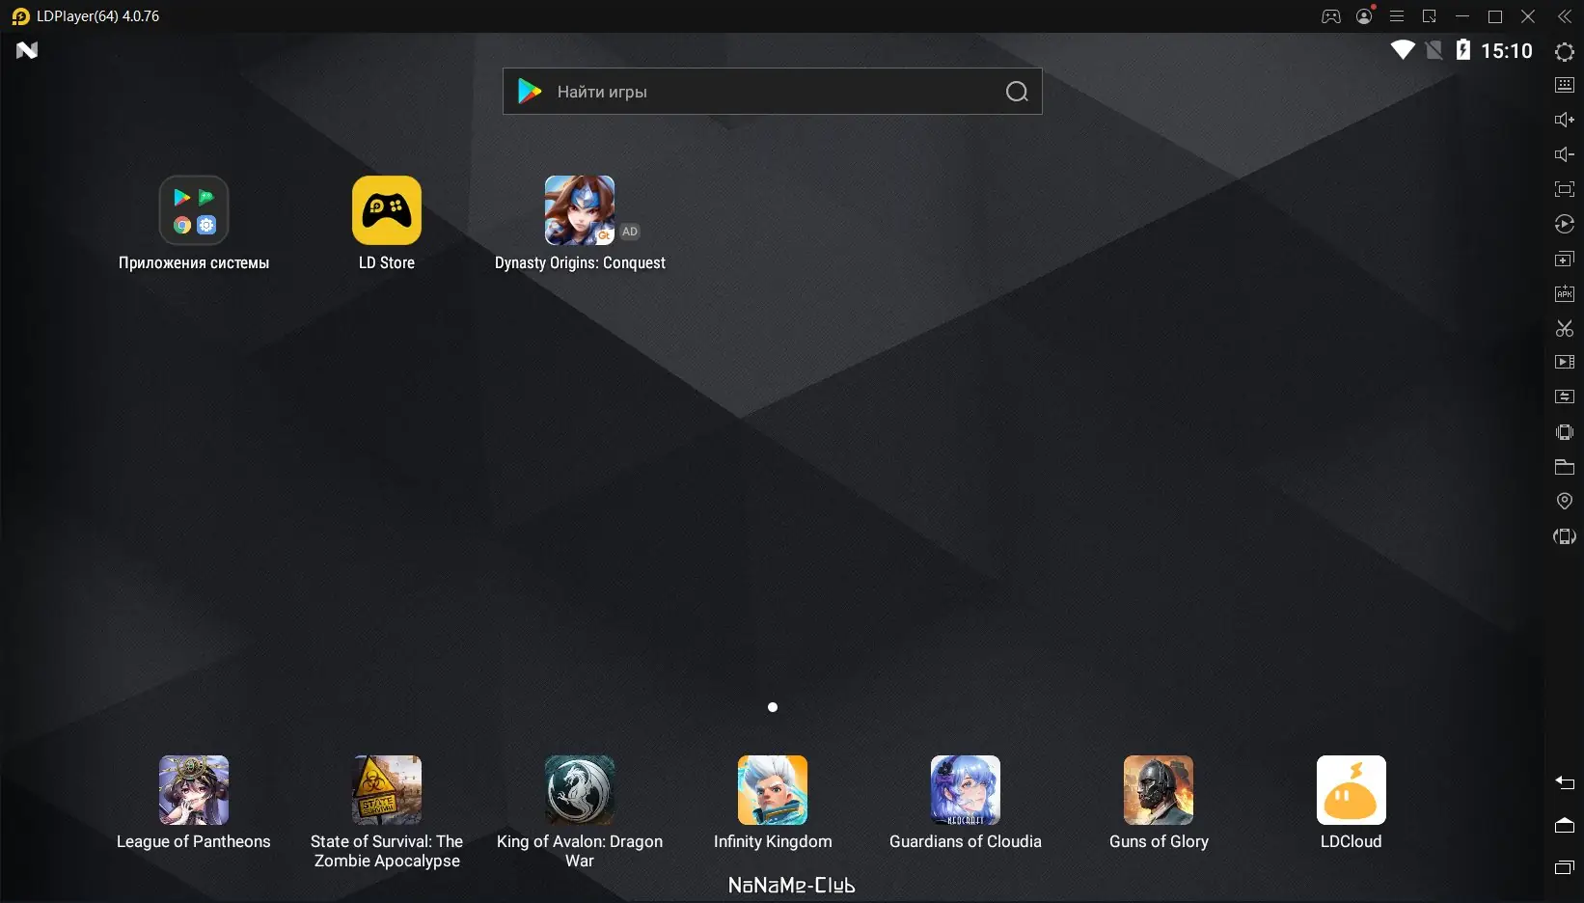Rotate the emulator screen
1584x903 pixels.
tap(1565, 536)
